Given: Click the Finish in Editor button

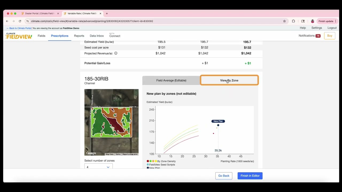Looking at the screenshot, I should pyautogui.click(x=250, y=176).
